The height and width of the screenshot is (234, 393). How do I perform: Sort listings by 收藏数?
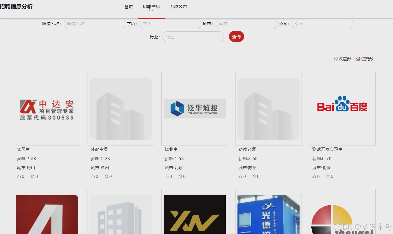click(342, 59)
